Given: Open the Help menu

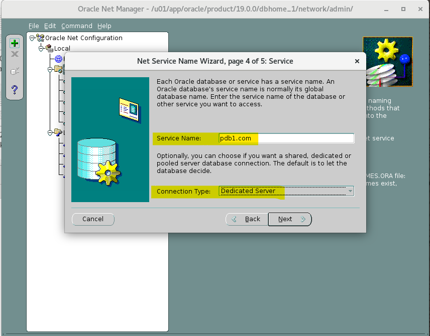Looking at the screenshot, I should point(104,26).
